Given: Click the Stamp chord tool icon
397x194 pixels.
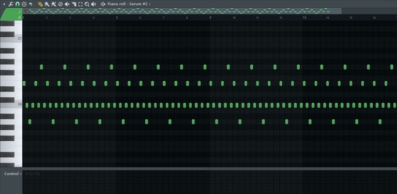Looking at the screenshot, I should click(24, 4).
